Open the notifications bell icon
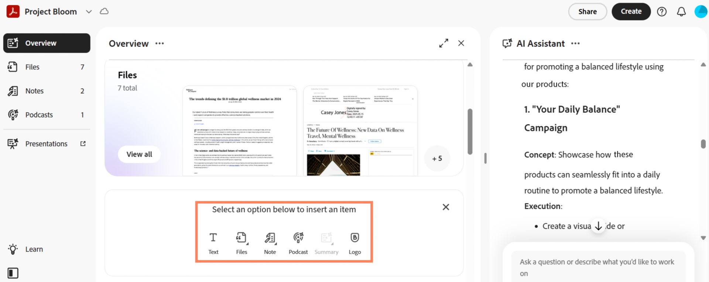The width and height of the screenshot is (709, 282). tap(681, 12)
